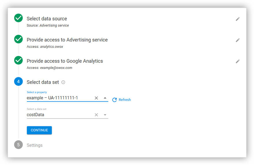Click the green checkmark for Advertising service
This screenshot has height=165, width=254.
18,39
